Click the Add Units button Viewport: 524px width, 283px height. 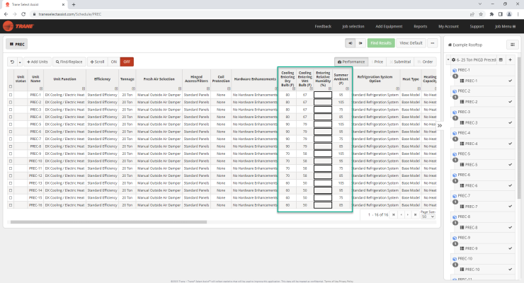point(38,62)
